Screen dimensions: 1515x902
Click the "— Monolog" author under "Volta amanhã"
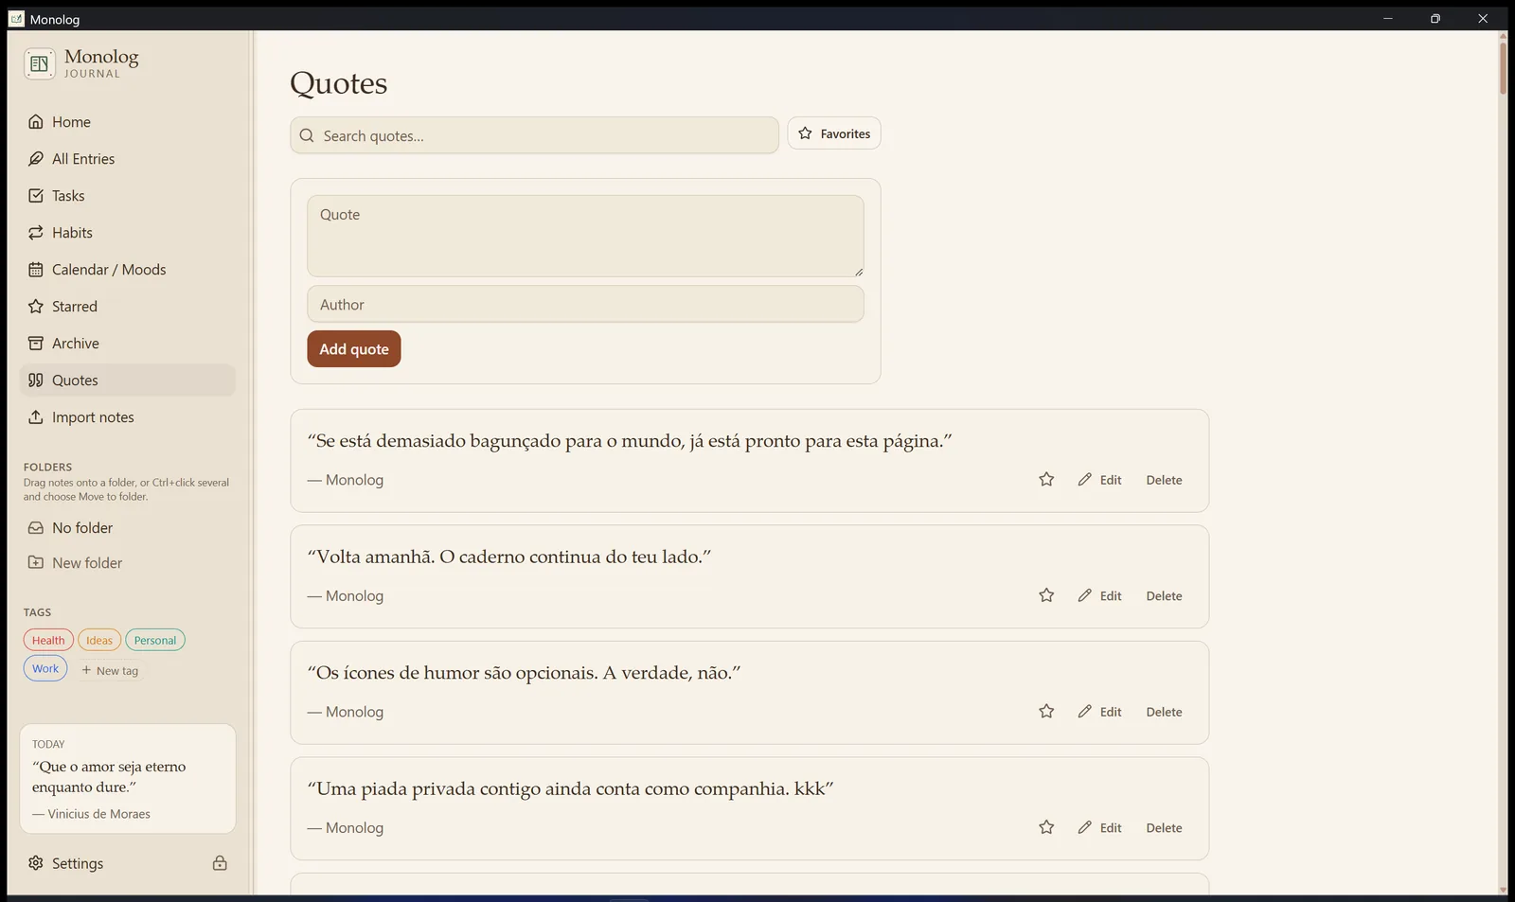(x=345, y=596)
